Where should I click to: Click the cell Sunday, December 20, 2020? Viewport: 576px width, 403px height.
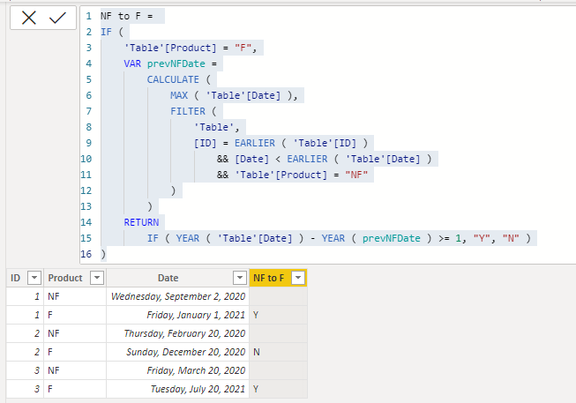(178, 352)
